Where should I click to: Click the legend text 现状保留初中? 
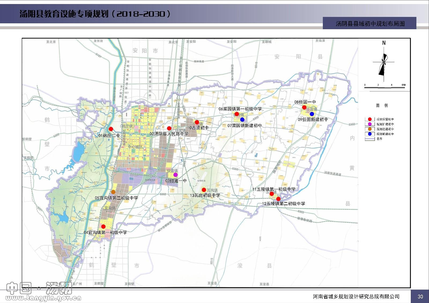click(x=385, y=119)
